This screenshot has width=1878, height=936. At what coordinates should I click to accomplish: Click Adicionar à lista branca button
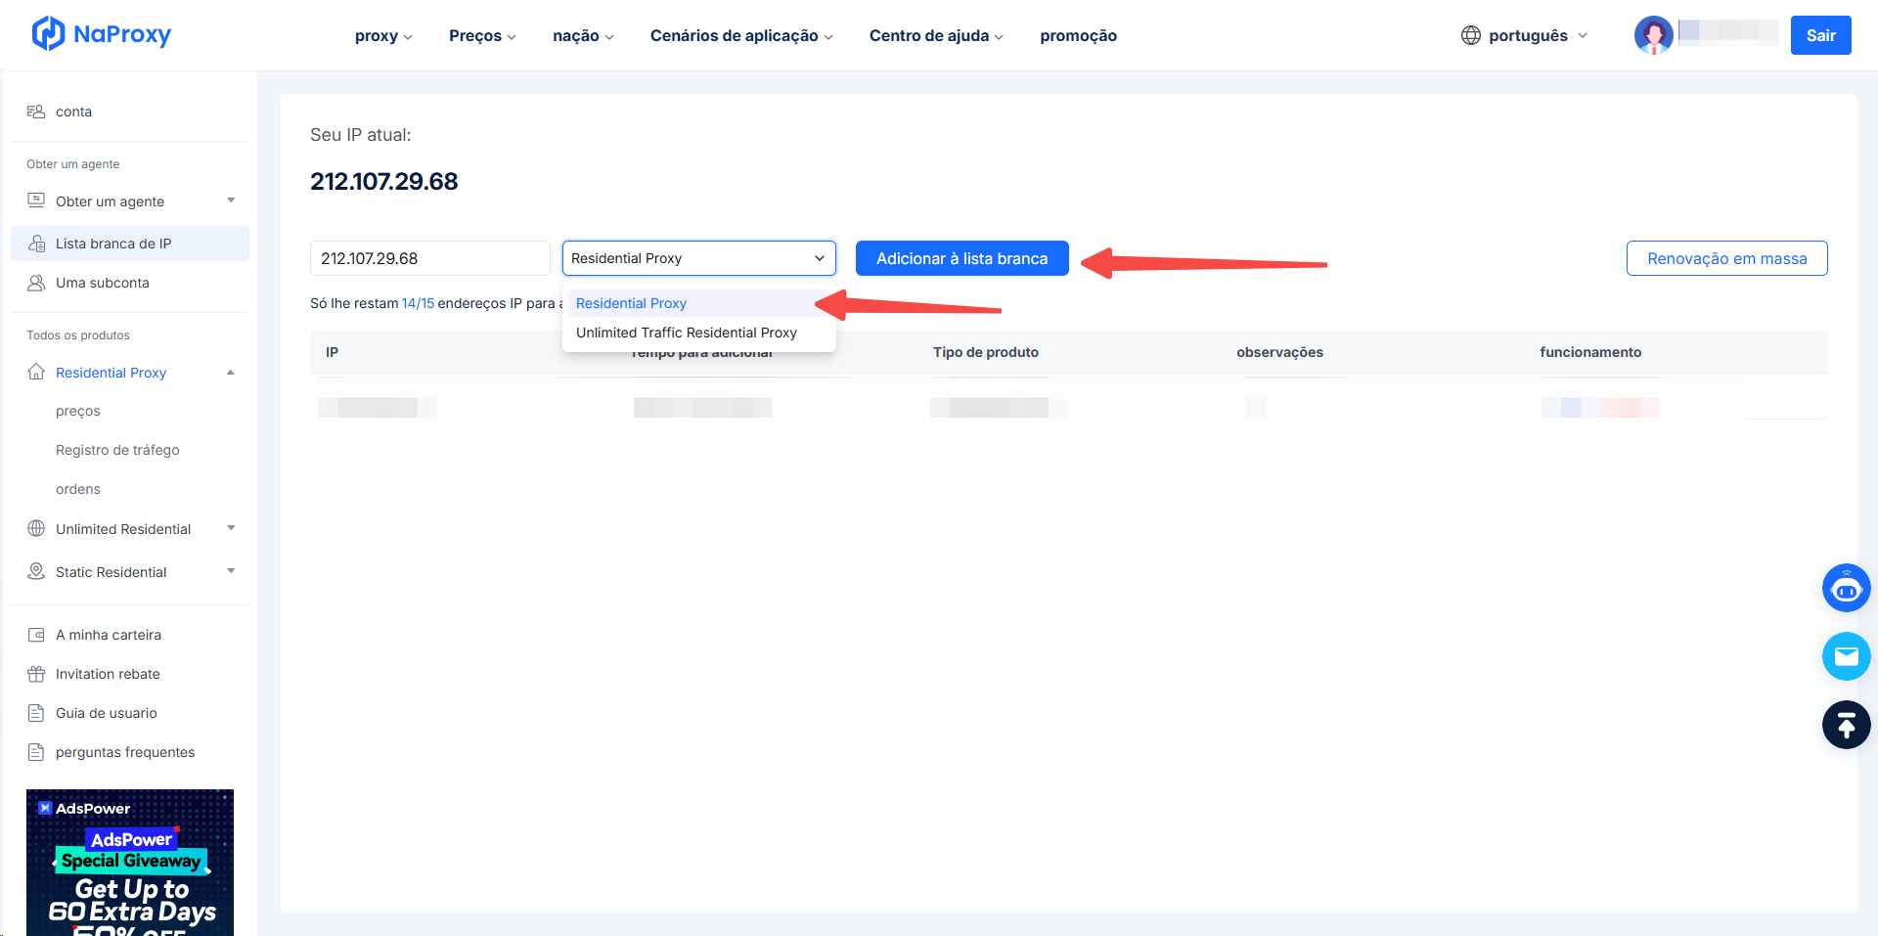[961, 258]
